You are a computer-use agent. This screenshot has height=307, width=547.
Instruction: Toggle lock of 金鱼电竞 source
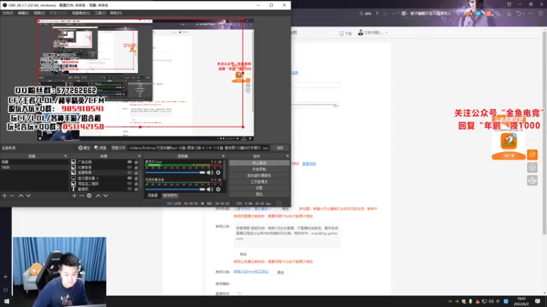(136, 173)
